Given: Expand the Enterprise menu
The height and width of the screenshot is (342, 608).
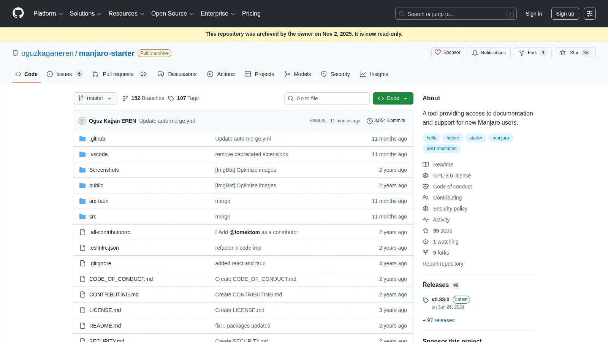Looking at the screenshot, I should tap(218, 14).
